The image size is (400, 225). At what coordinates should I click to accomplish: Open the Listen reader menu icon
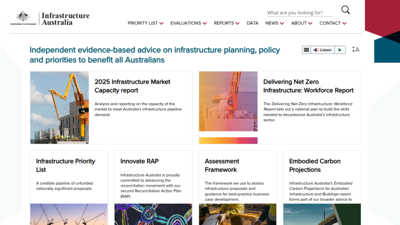[x=307, y=50]
